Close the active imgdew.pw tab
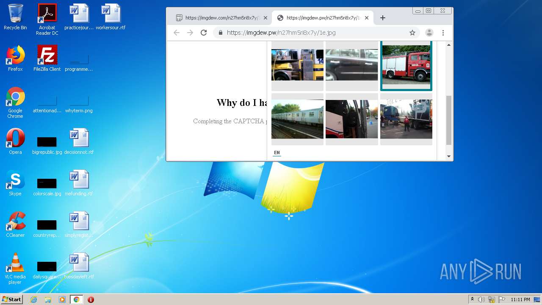The image size is (542, 305). [x=367, y=18]
